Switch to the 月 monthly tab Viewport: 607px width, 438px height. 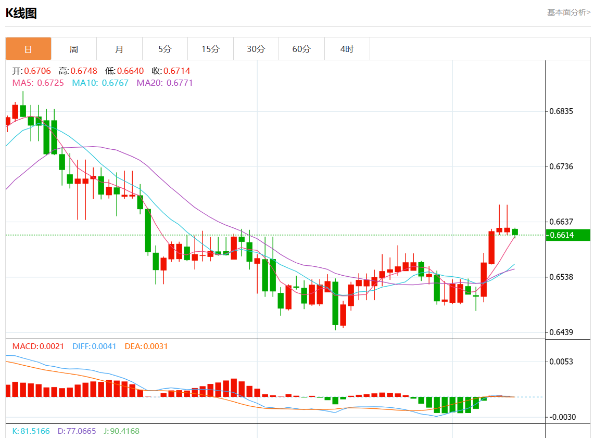(119, 49)
